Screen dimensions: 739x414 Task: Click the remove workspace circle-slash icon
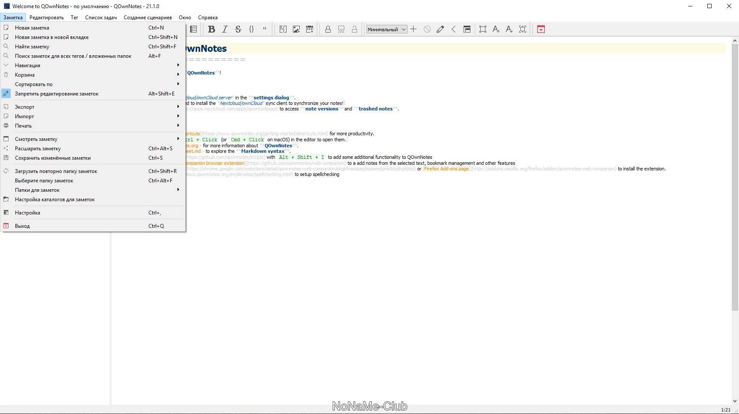click(x=427, y=29)
